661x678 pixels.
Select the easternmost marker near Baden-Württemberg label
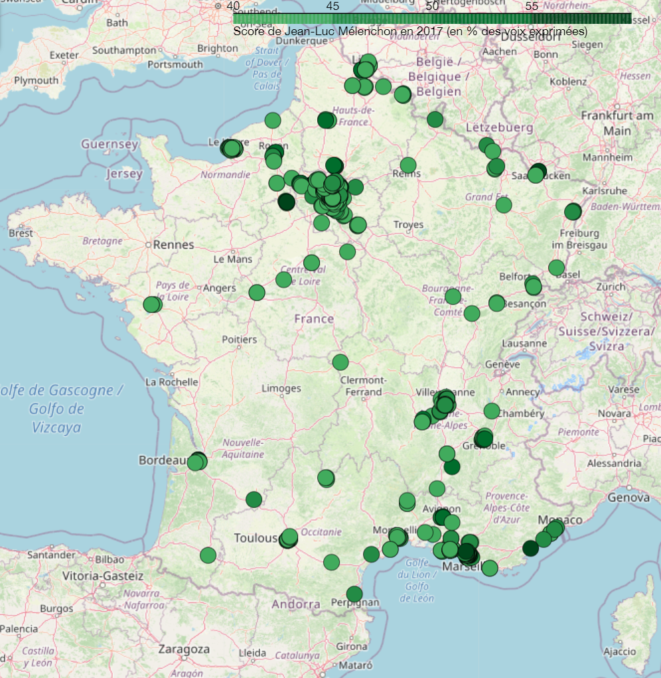pyautogui.click(x=573, y=212)
